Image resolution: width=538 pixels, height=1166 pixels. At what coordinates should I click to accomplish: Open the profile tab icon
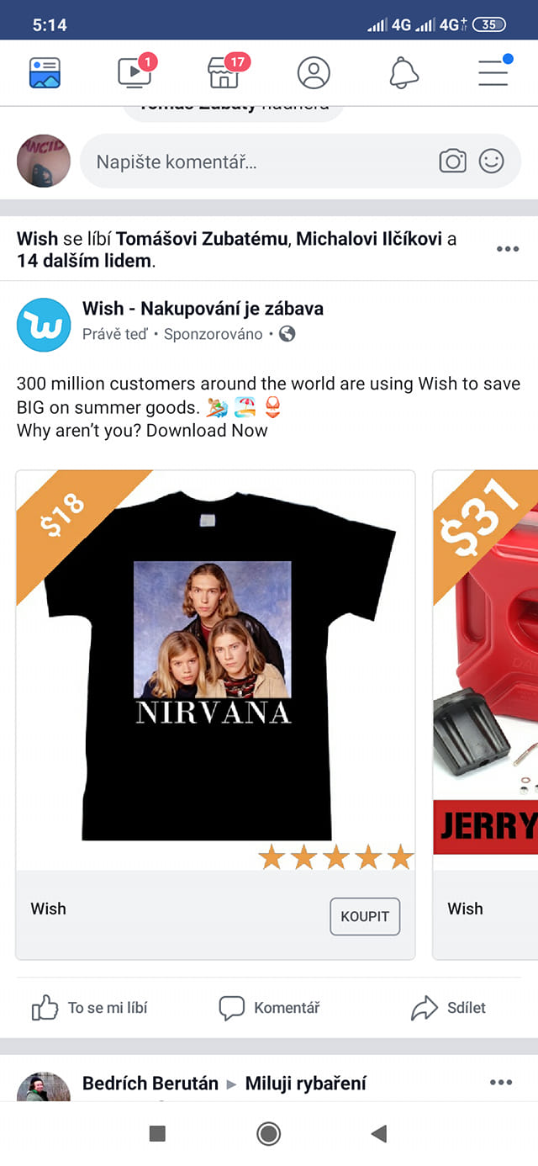(x=314, y=73)
